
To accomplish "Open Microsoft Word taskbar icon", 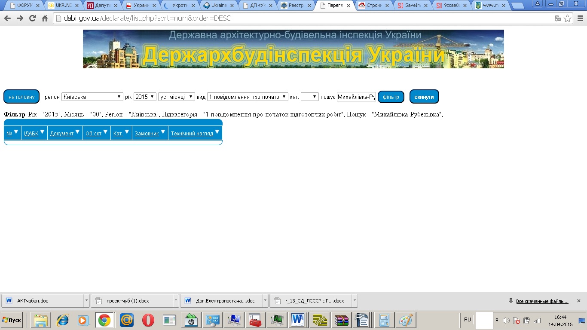I will (298, 320).
